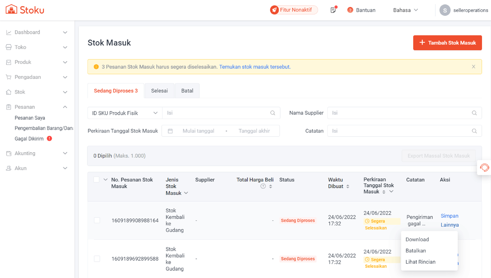491x278 pixels.
Task: Select checkbox for order 1609189908988164
Action: tap(97, 220)
